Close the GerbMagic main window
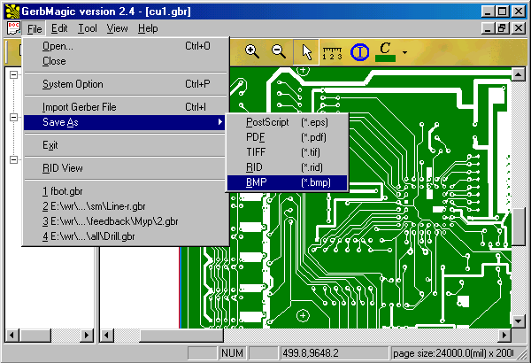 (519, 12)
